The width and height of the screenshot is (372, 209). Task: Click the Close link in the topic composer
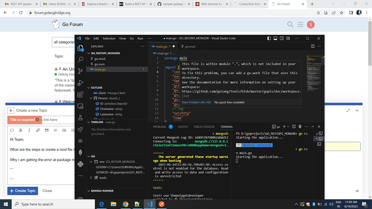click(x=47, y=191)
